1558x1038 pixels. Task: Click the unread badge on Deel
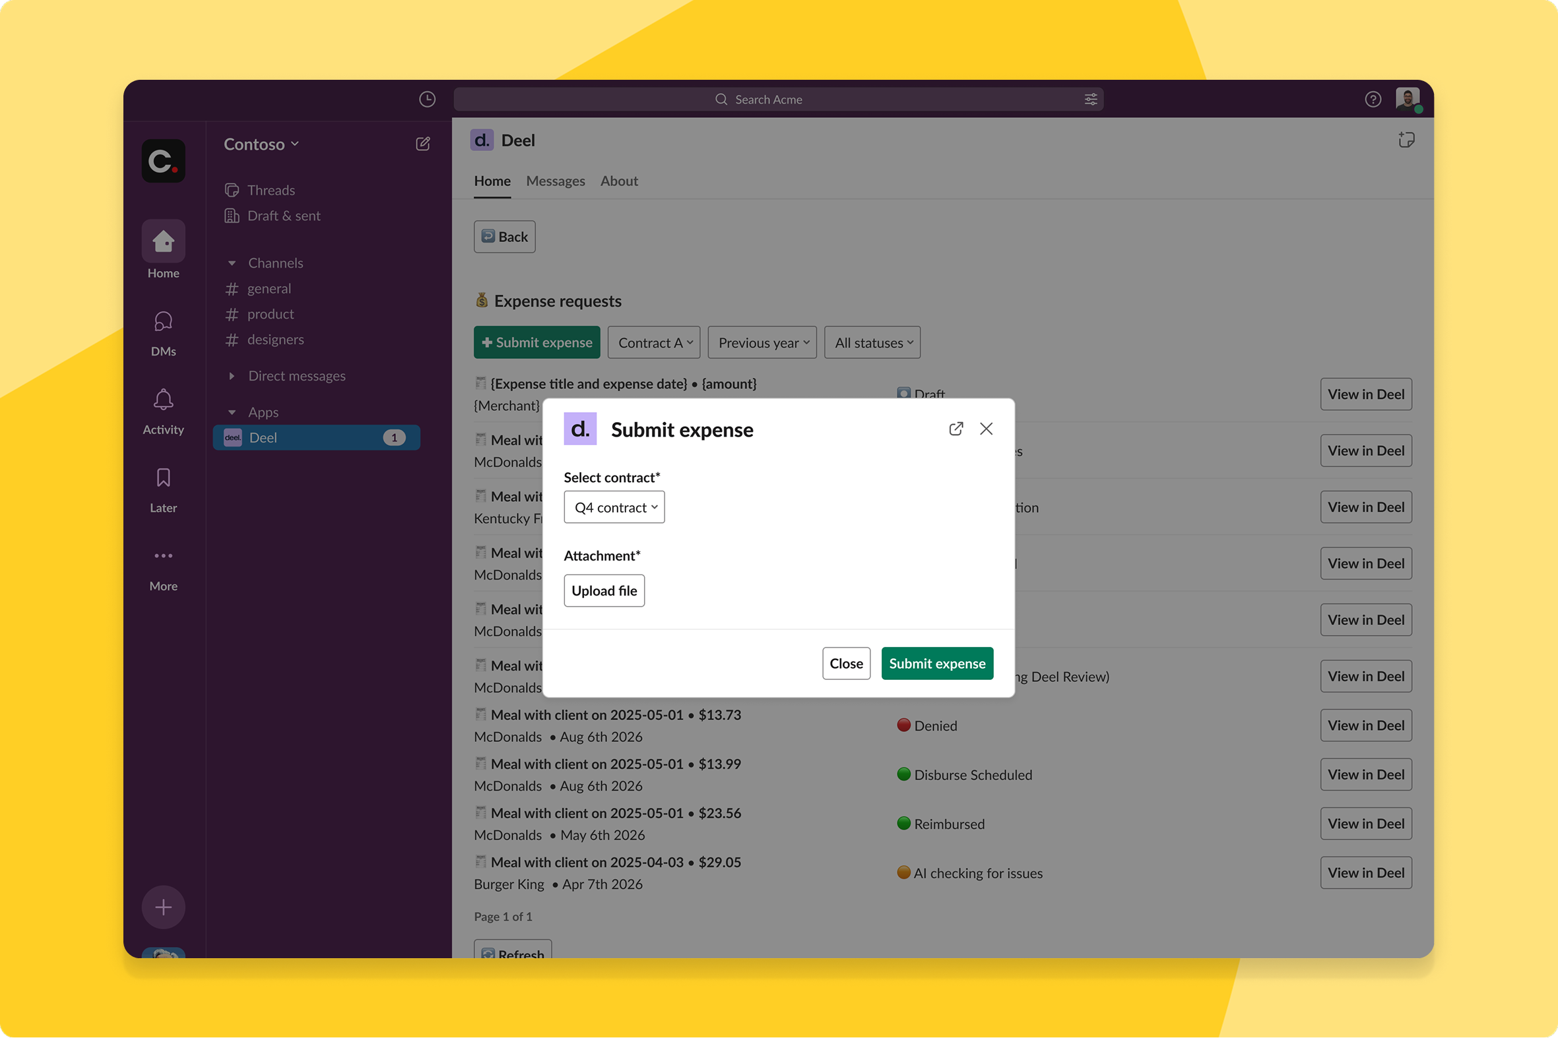394,438
